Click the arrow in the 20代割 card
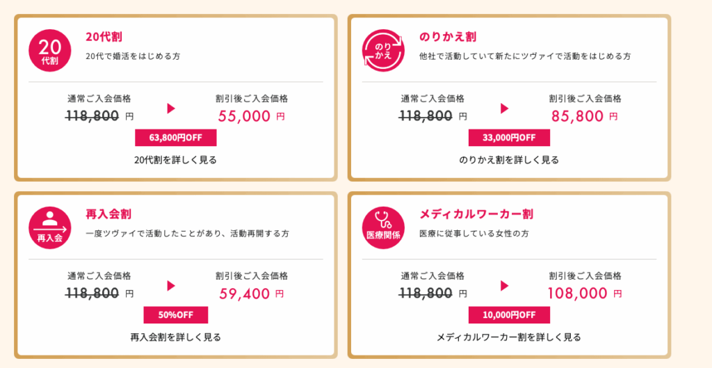 [171, 108]
